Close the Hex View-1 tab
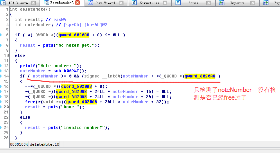Screen dimensions: 280x153 point(121,3)
